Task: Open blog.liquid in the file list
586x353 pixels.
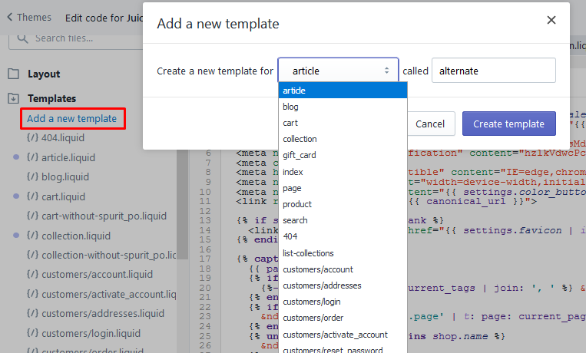Action: [65, 176]
